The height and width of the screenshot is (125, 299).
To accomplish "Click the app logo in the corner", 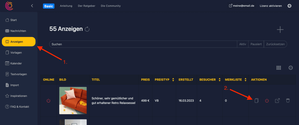I will tap(9, 6).
